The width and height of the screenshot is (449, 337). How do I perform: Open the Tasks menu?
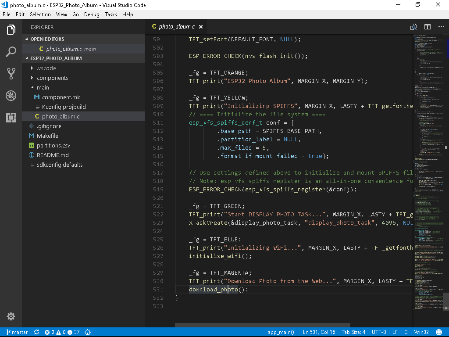(x=111, y=14)
